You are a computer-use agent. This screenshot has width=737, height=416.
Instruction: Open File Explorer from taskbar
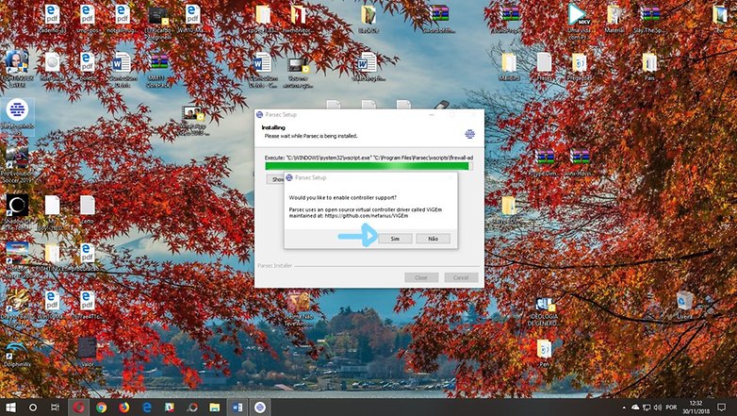[x=215, y=408]
